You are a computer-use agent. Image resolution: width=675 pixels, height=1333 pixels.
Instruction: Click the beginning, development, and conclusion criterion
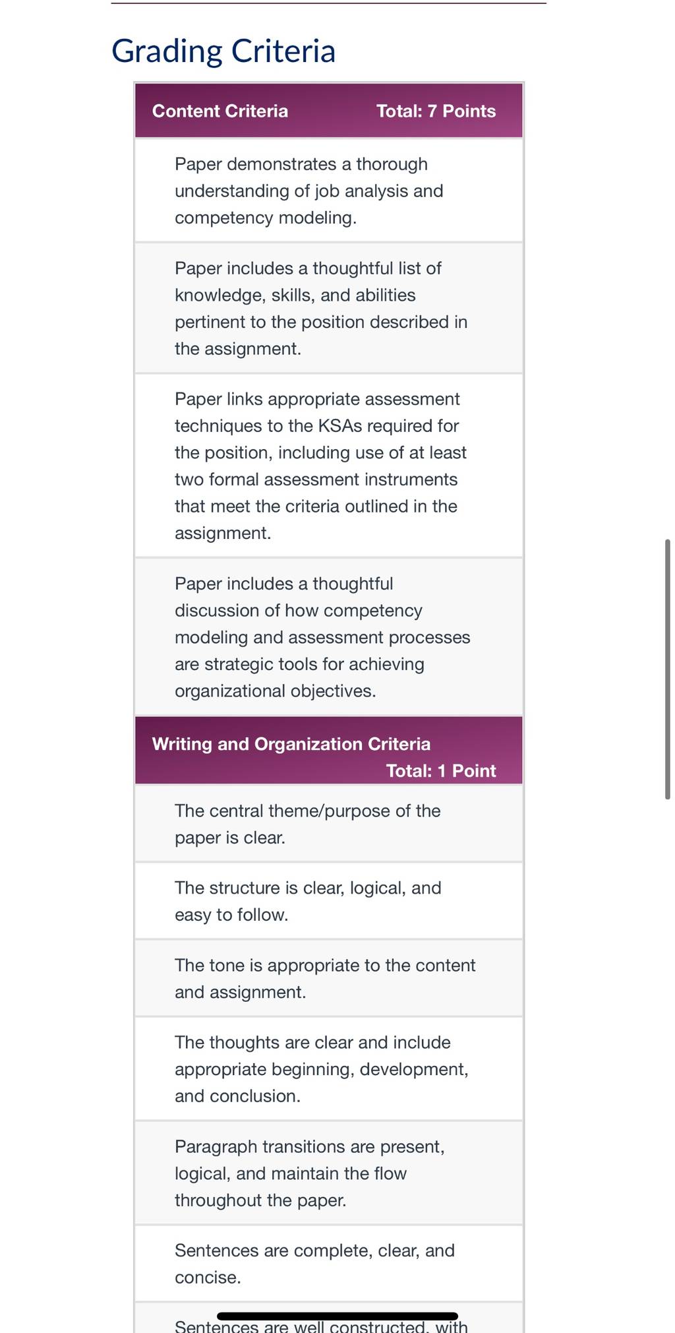click(x=329, y=1069)
